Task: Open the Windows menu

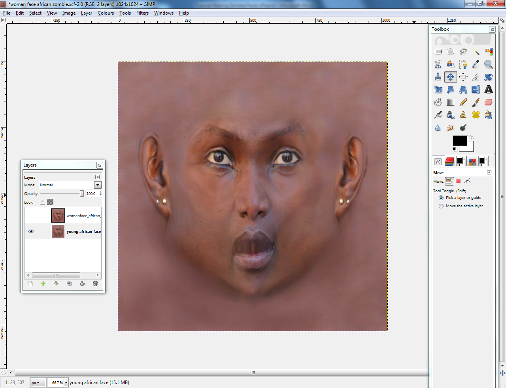Action: click(164, 13)
